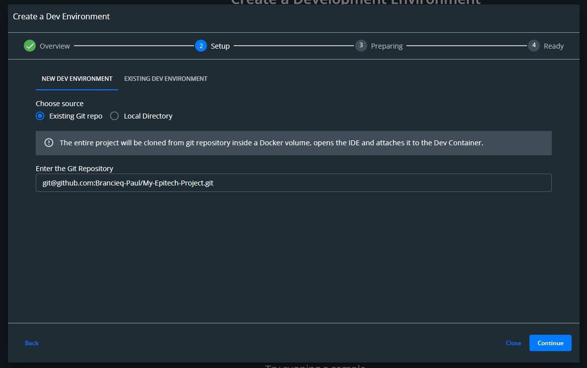Click the step 3 circle for Preparing
Screen dimensions: 587x368
tap(361, 46)
